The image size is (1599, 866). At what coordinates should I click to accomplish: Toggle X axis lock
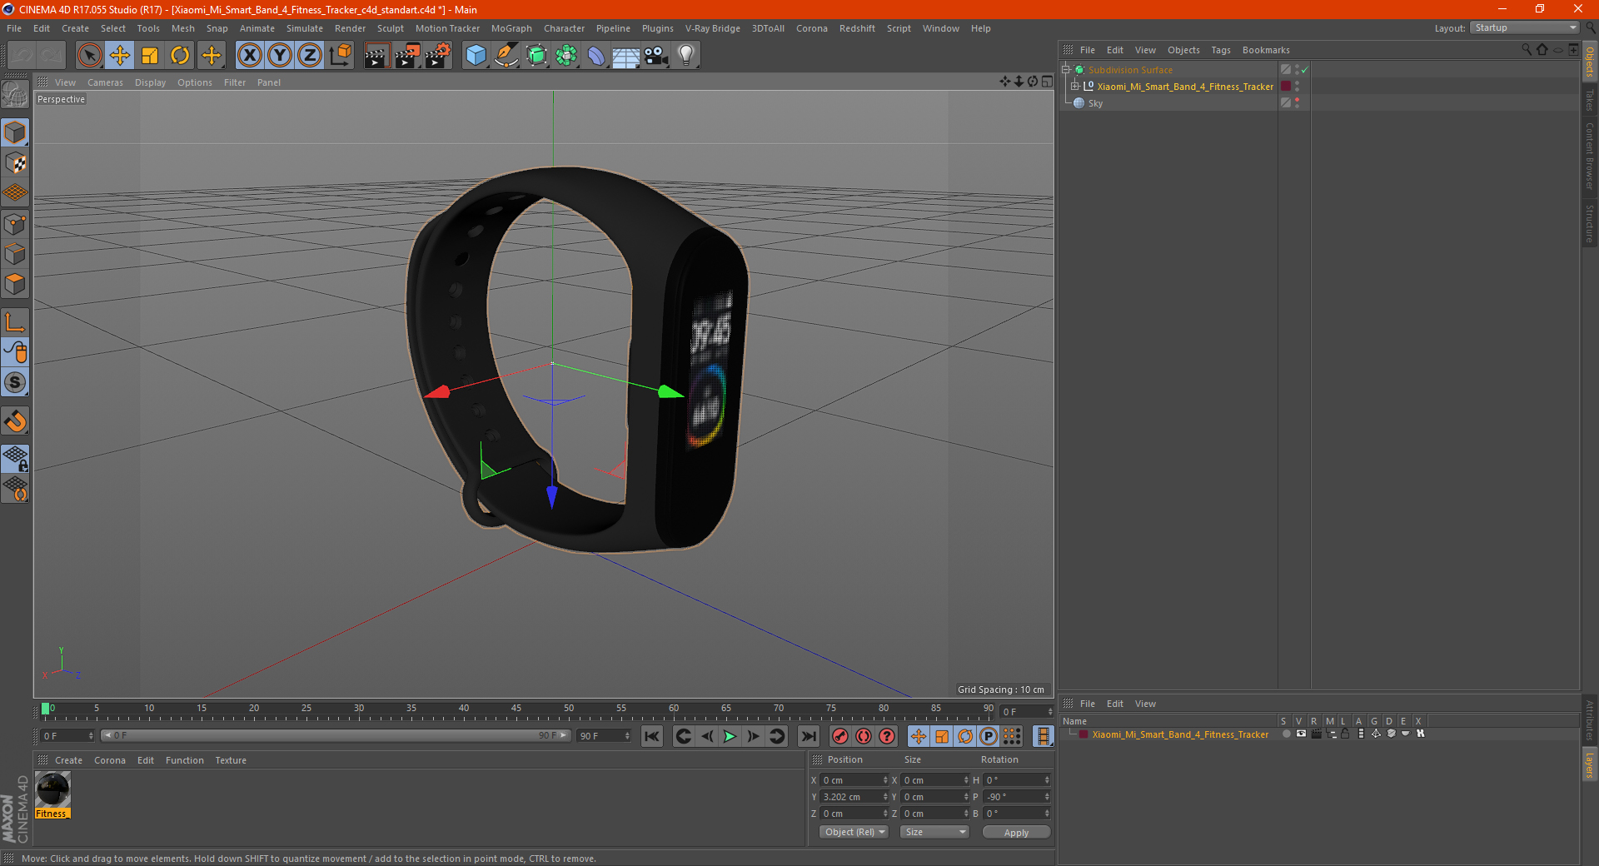(249, 56)
